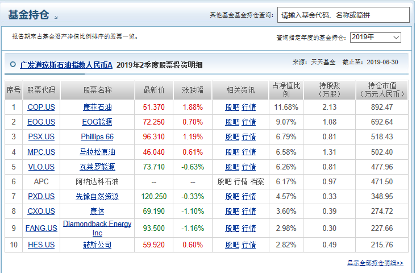Open 行情 link in the PXD.US row
416x273 pixels.
249,197
